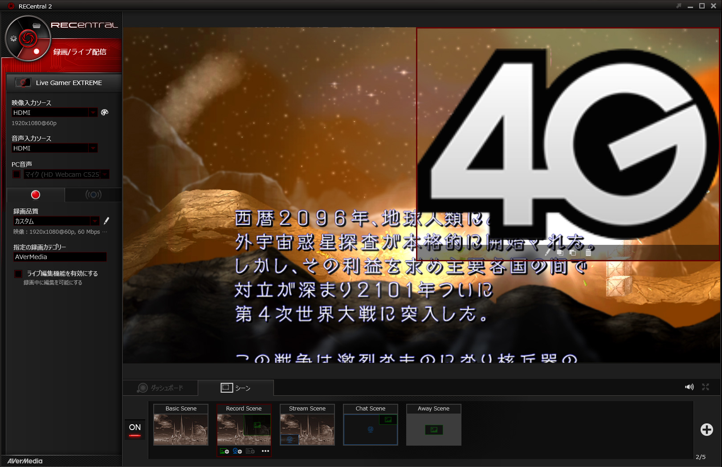Viewport: 722px width, 467px height.
Task: Click the 1920x1080@60p resolution text
Action: [34, 123]
